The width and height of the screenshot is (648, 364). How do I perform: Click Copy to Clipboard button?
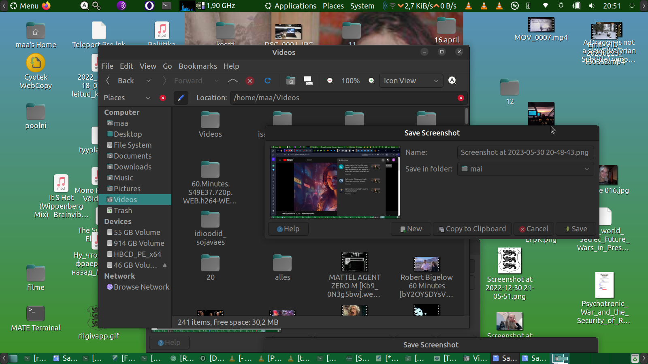click(472, 229)
